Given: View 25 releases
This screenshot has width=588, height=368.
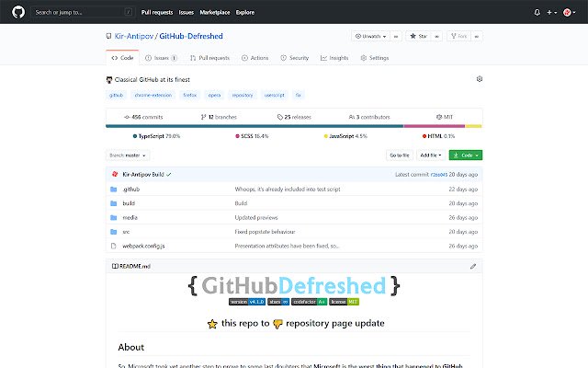Looking at the screenshot, I should coord(294,117).
